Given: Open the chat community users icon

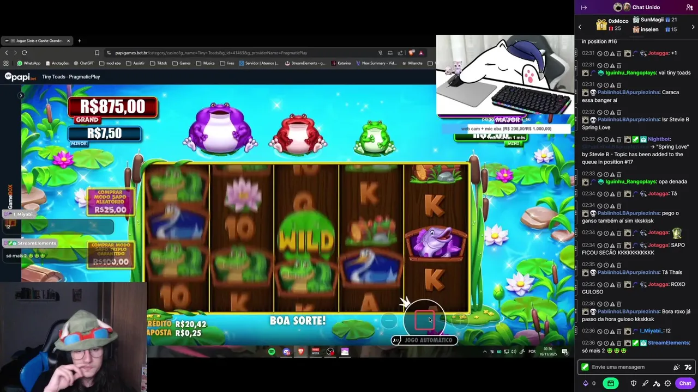Looking at the screenshot, I should pyautogui.click(x=689, y=8).
